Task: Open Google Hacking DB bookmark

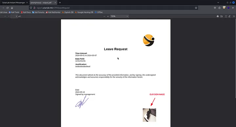Action: (84, 12)
